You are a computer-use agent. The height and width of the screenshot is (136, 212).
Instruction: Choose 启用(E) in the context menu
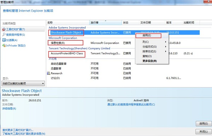[152, 35]
